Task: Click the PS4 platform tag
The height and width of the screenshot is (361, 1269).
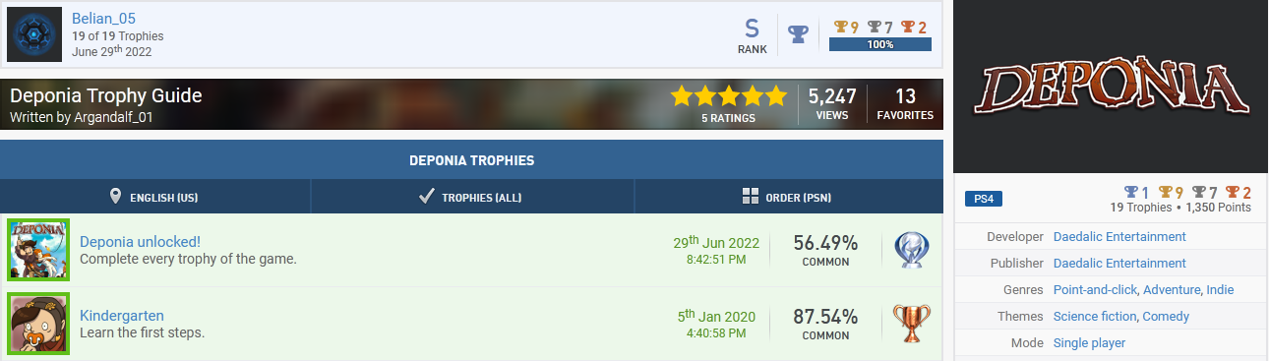Action: pos(984,199)
